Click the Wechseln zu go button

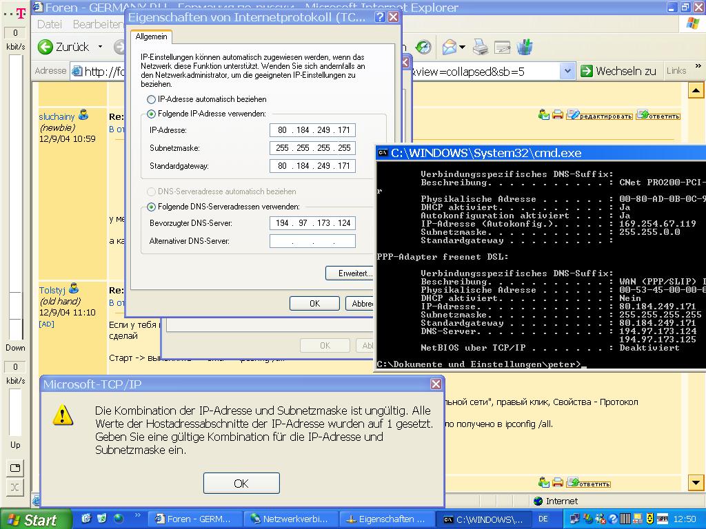point(618,71)
